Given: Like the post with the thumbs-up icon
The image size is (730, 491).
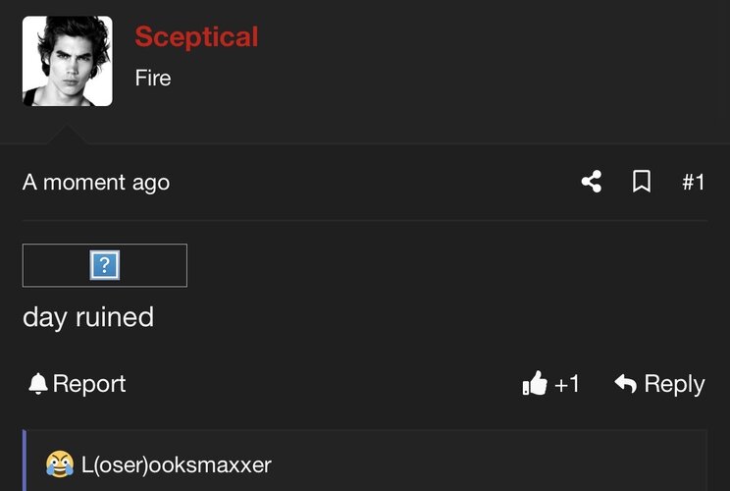Looking at the screenshot, I should (535, 383).
